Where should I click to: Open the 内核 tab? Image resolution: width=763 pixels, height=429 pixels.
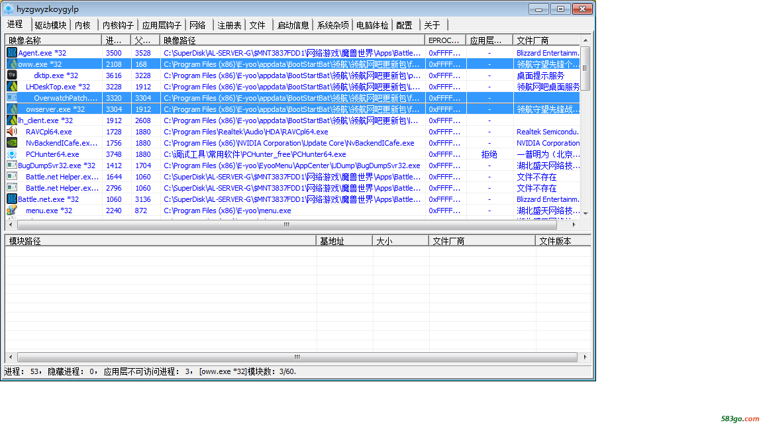tap(83, 25)
